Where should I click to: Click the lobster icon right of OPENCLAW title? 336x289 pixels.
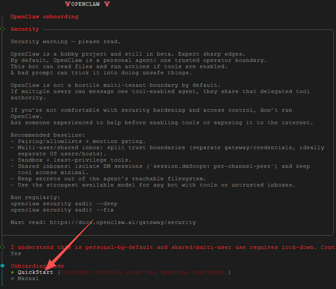107,4
